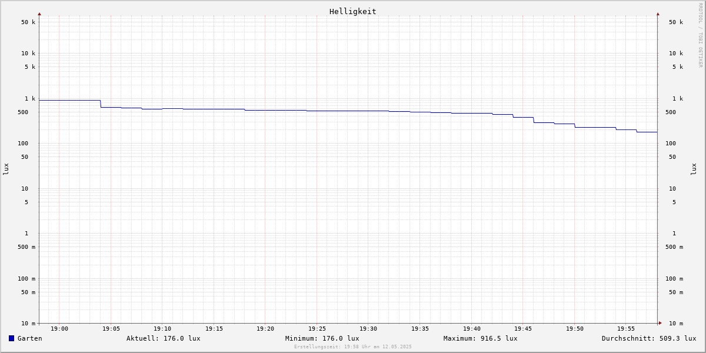Click the 19:40 time axis label
706x353 pixels.
(x=472, y=329)
